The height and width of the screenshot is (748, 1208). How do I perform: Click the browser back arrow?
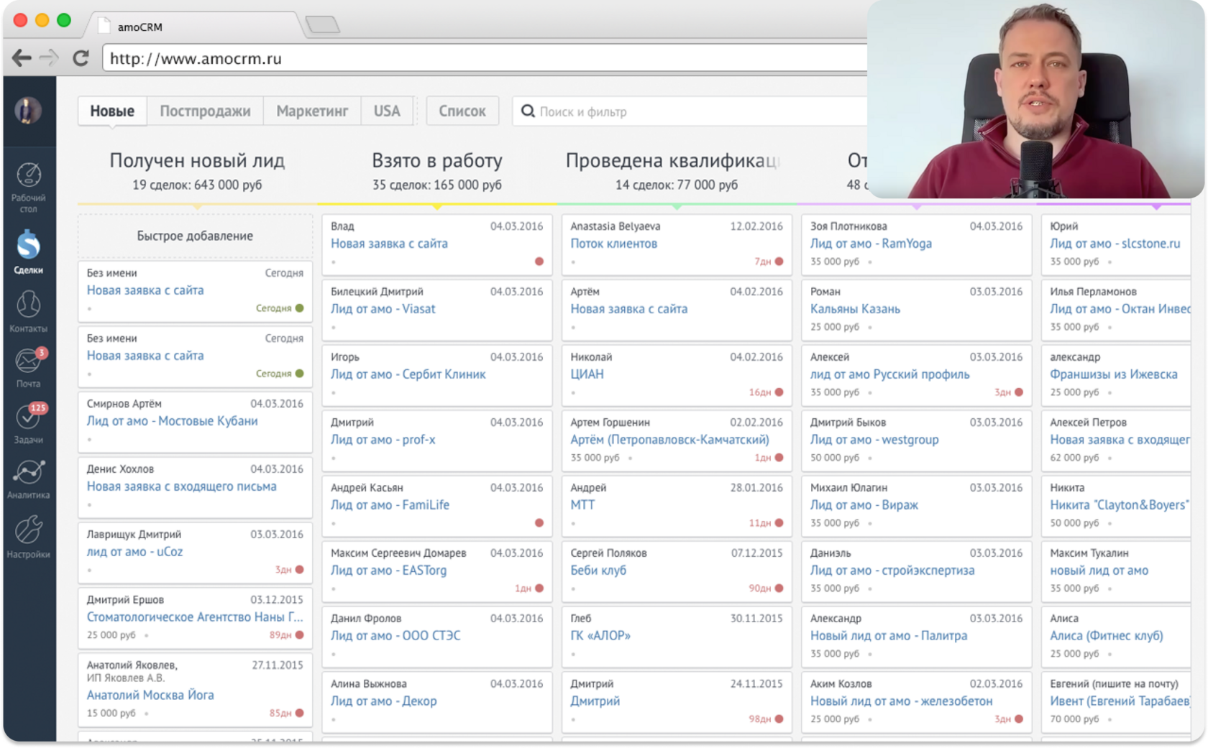[22, 58]
